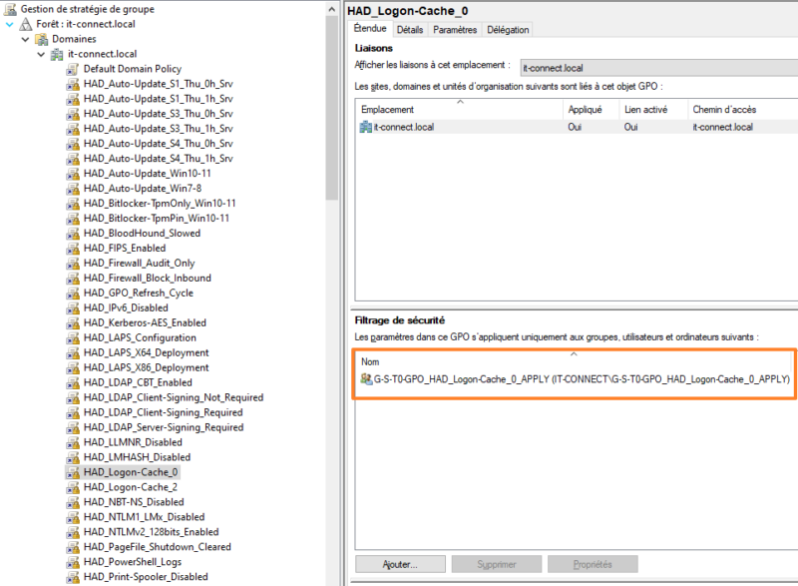
Task: Switch to the Détails tab
Action: coord(408,29)
